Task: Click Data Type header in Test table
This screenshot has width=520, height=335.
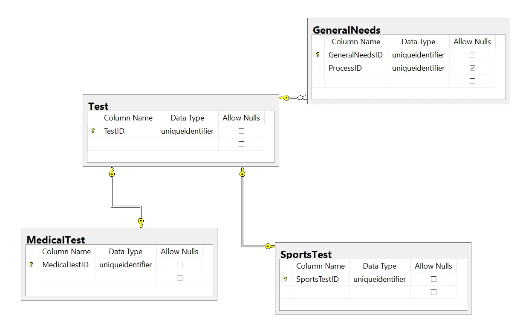Action: coord(188,118)
